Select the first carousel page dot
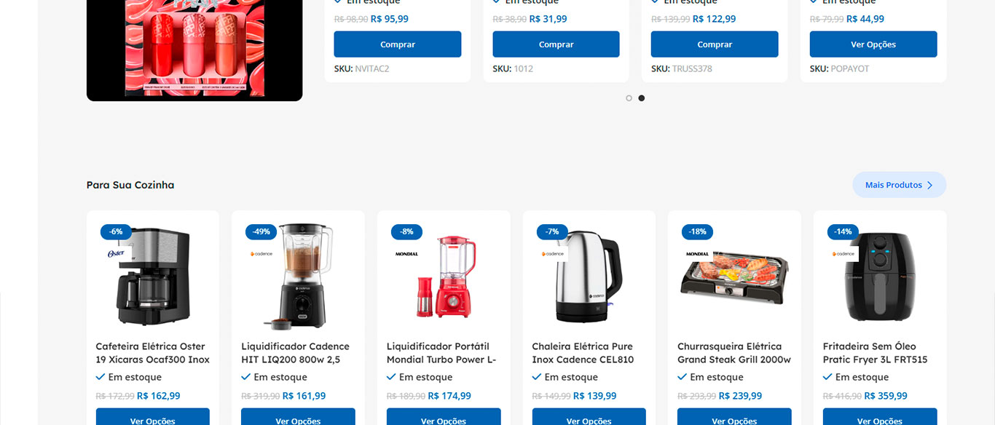 [x=629, y=98]
